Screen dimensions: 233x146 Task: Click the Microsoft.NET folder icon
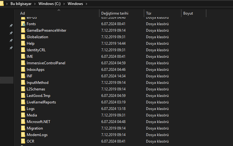(23, 122)
